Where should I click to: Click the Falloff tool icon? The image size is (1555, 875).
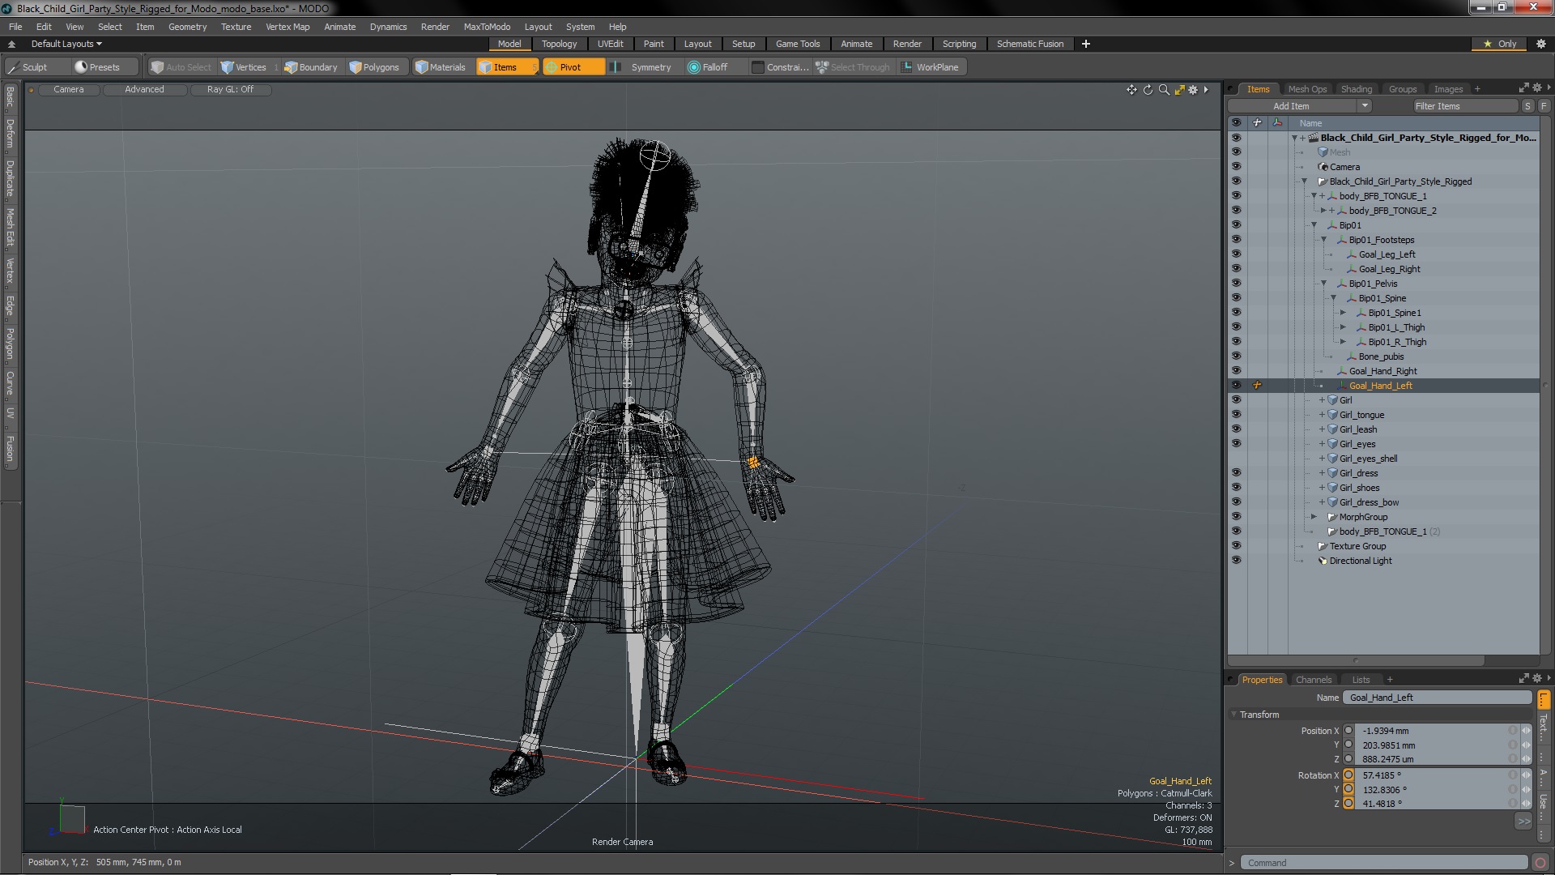tap(693, 67)
